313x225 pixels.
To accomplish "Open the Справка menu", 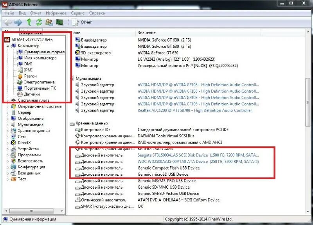I will tap(97, 13).
